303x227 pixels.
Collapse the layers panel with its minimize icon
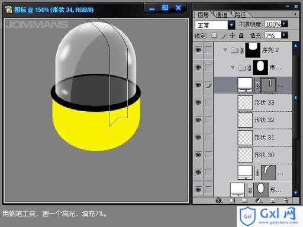tap(288, 7)
